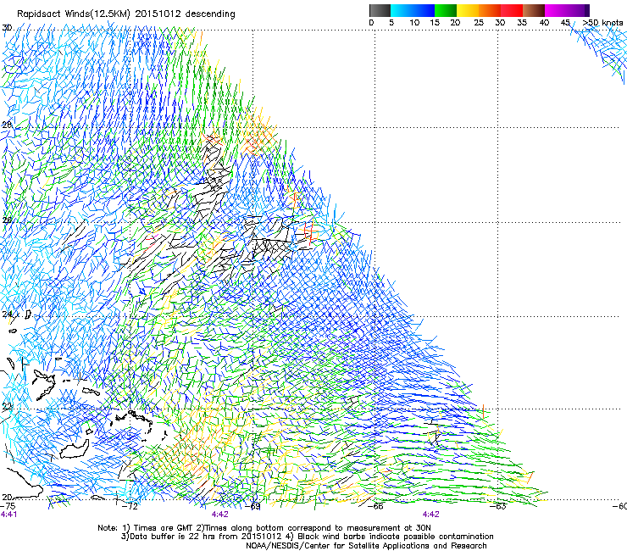This screenshot has height=551, width=627.
Task: Select the '26' latitude label
Action: pyautogui.click(x=7, y=220)
